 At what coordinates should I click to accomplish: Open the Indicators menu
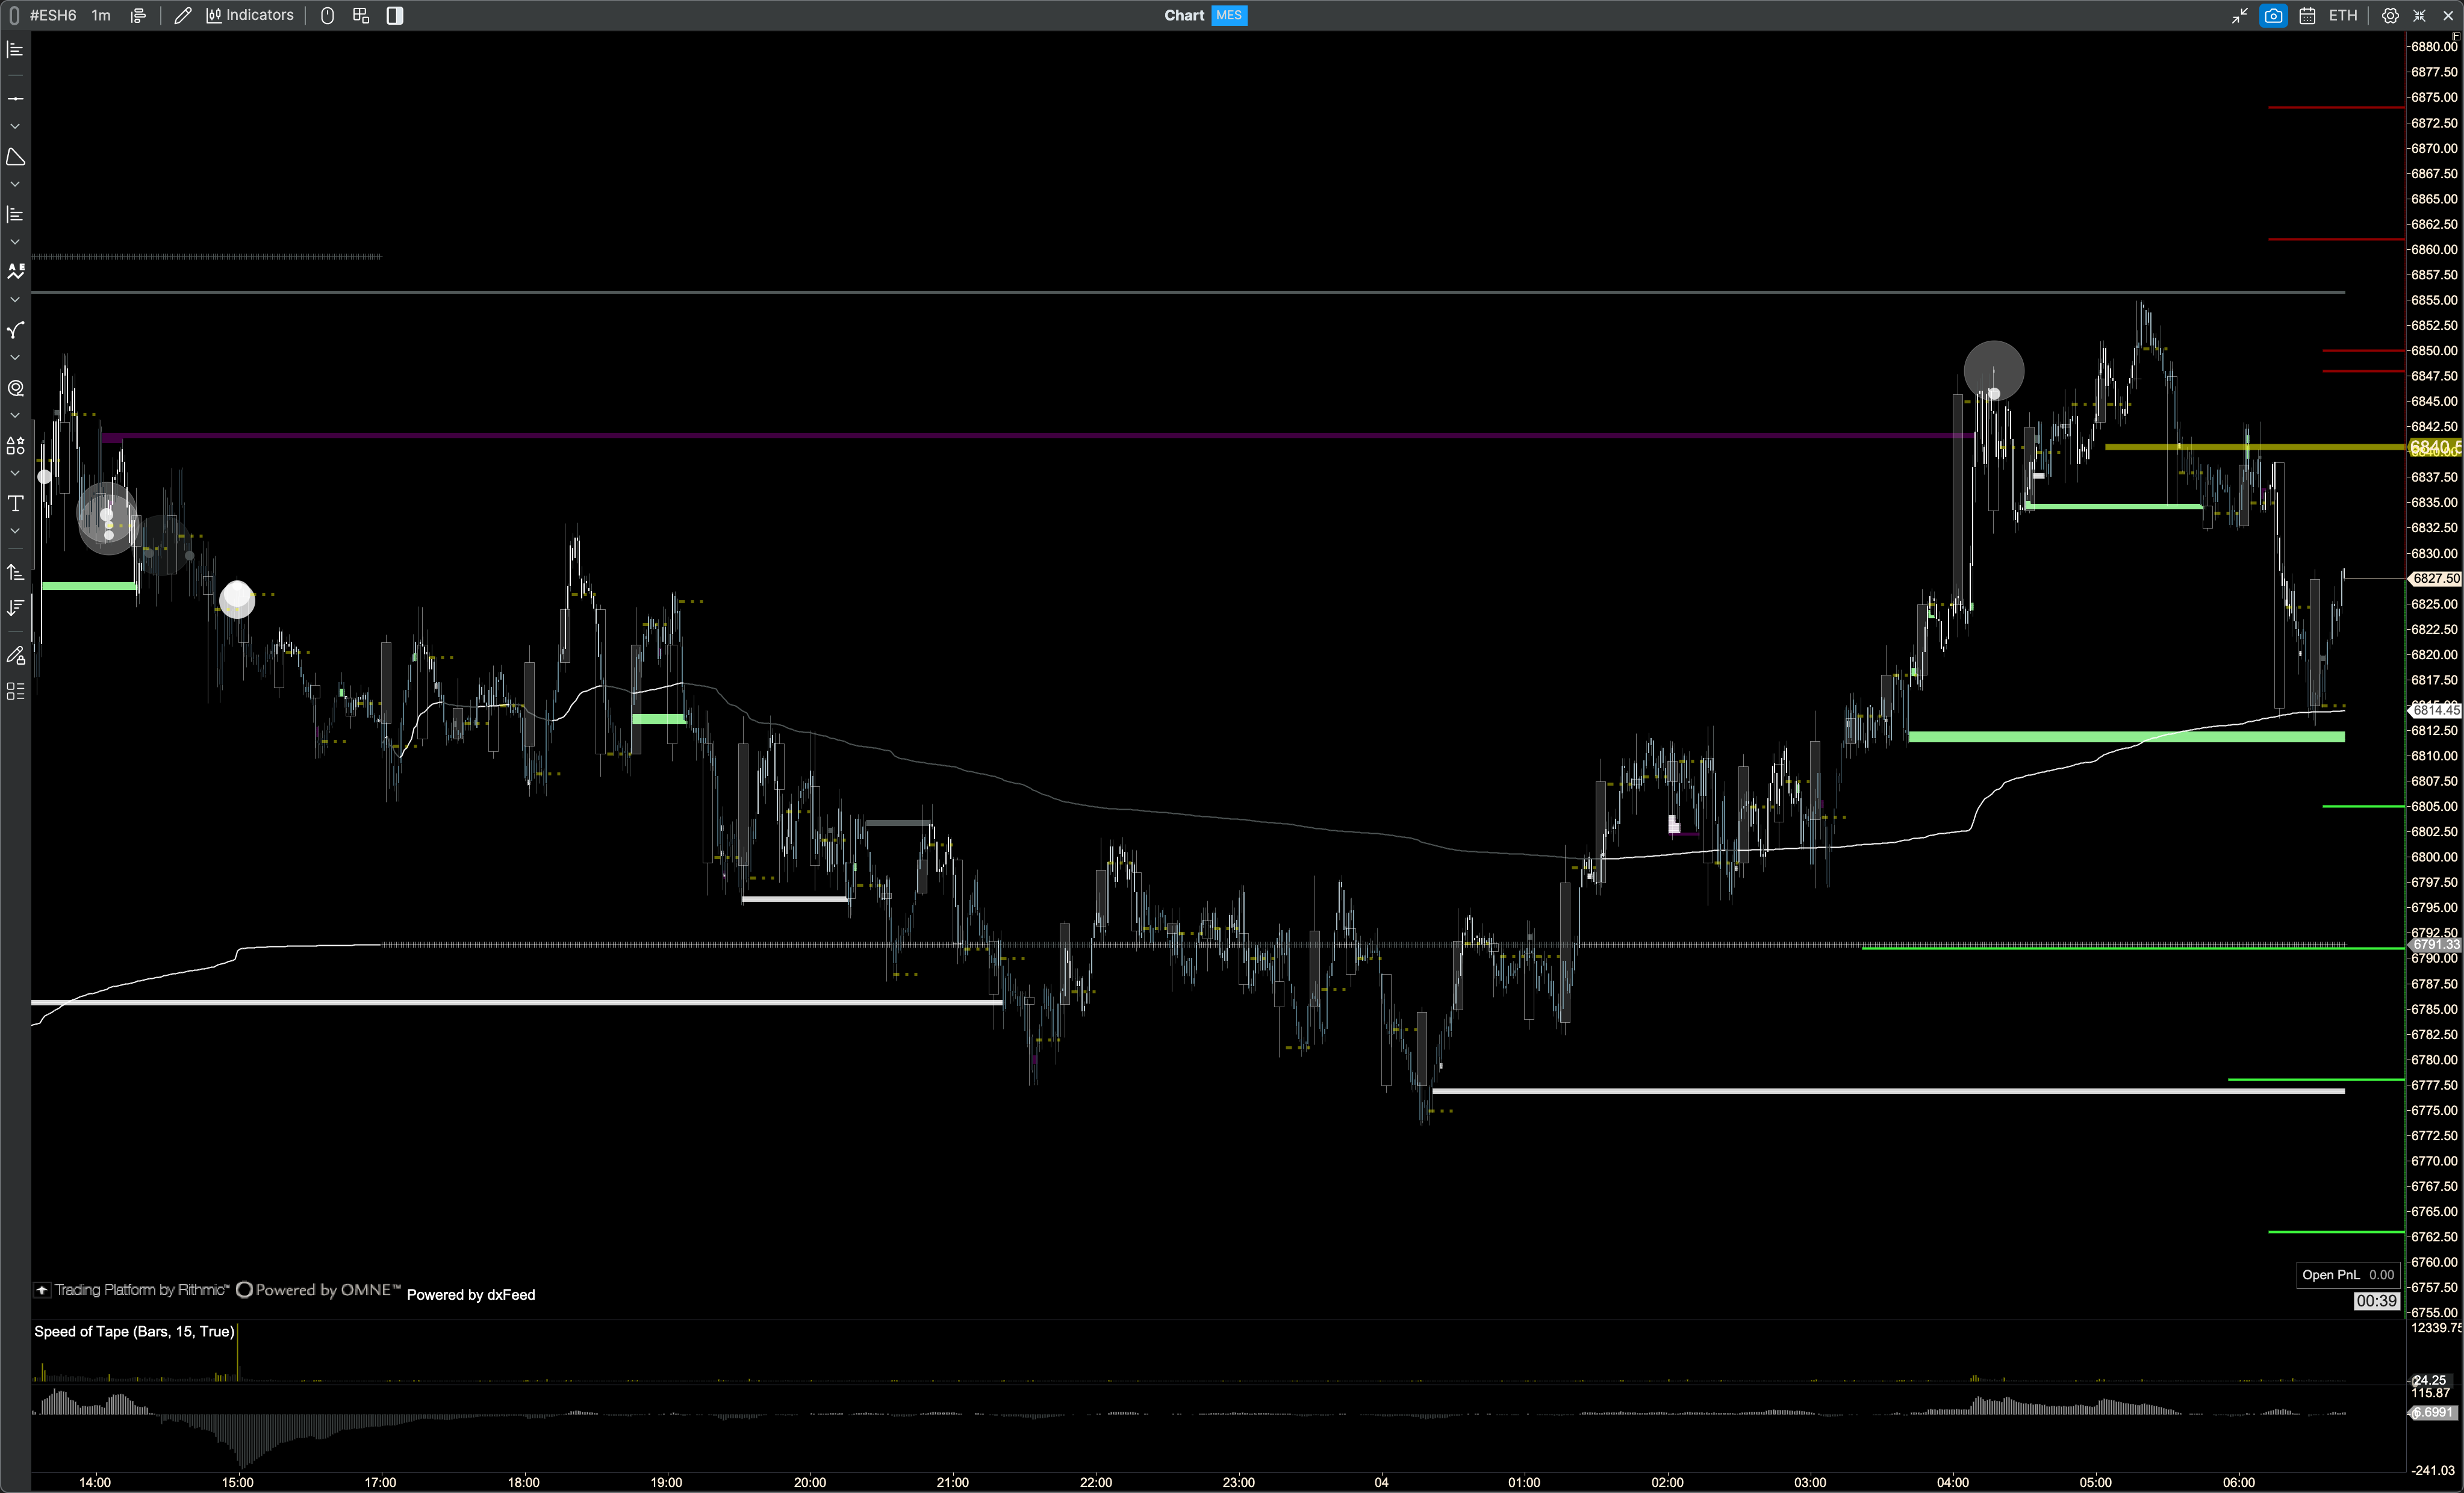point(250,15)
